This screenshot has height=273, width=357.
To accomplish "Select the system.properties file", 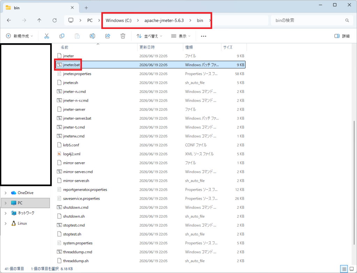I will pos(151,243).
